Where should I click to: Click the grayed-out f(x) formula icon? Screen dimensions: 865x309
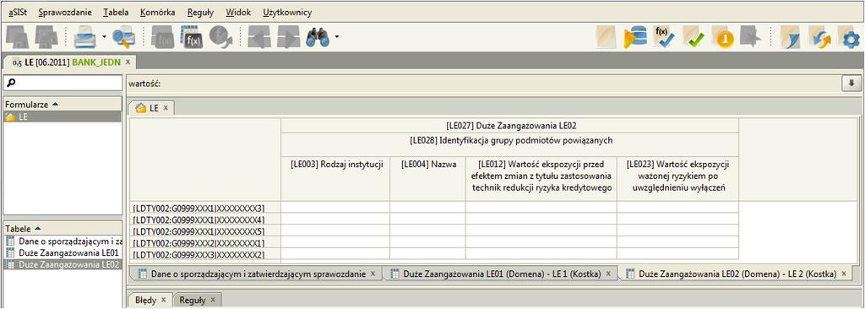(x=162, y=37)
